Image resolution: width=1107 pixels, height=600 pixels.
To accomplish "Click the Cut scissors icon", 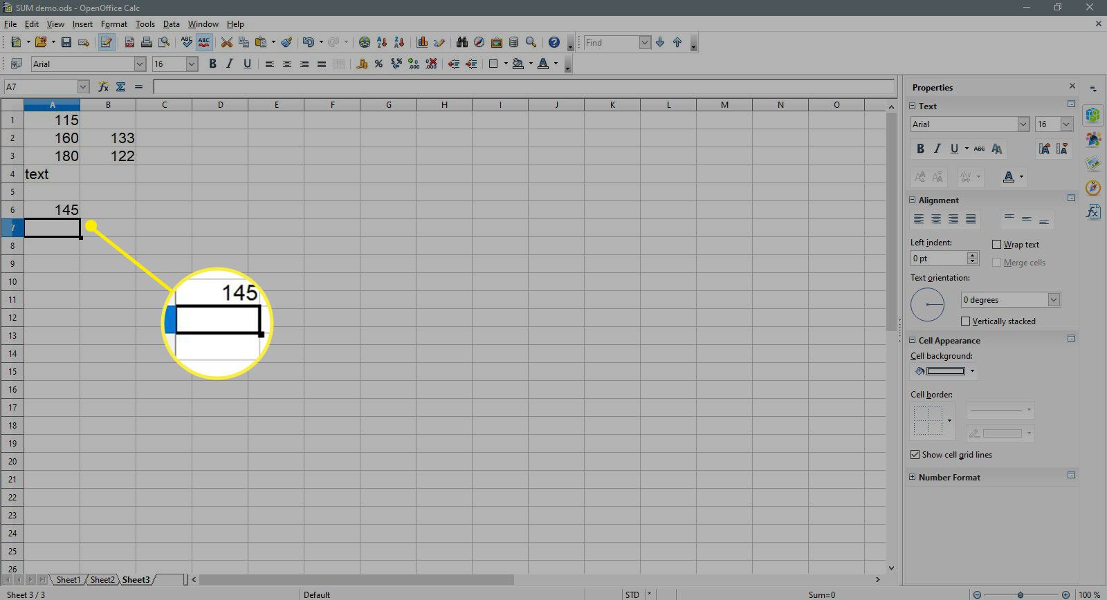I will (226, 43).
